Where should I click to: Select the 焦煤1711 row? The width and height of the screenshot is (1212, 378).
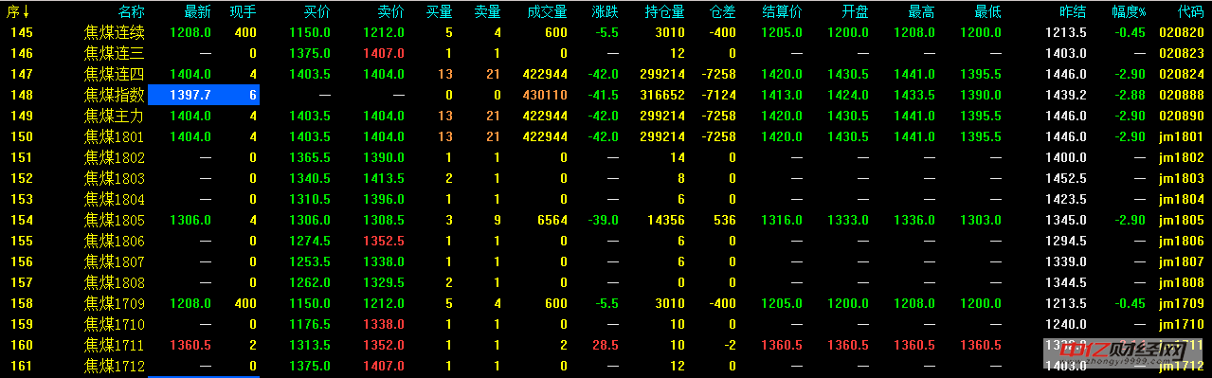coord(606,345)
